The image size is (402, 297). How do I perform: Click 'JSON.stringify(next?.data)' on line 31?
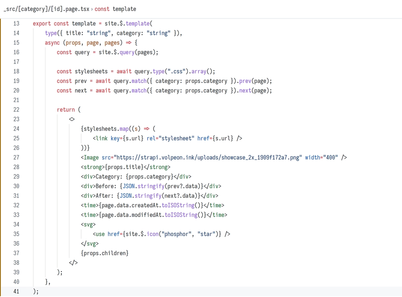158,196
